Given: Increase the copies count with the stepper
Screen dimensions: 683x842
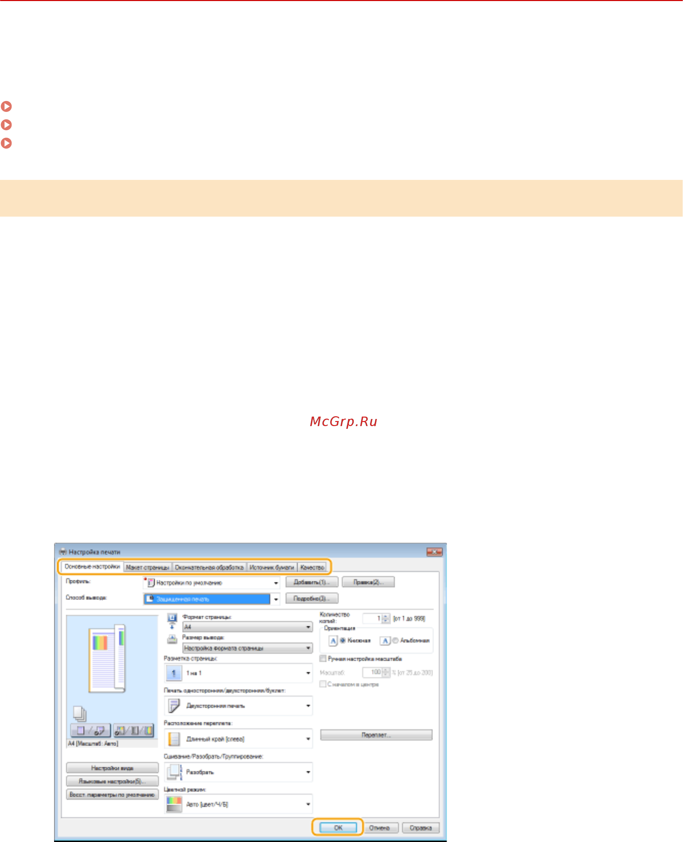Looking at the screenshot, I should tap(386, 616).
